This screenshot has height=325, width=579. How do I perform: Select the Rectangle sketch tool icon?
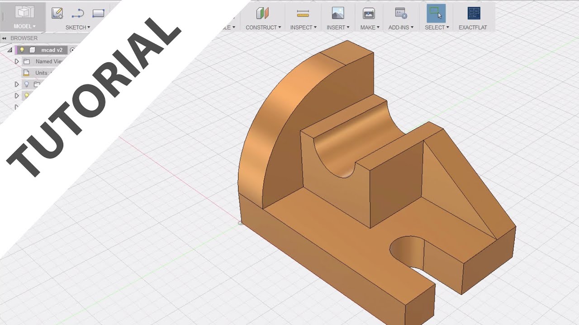(x=99, y=13)
